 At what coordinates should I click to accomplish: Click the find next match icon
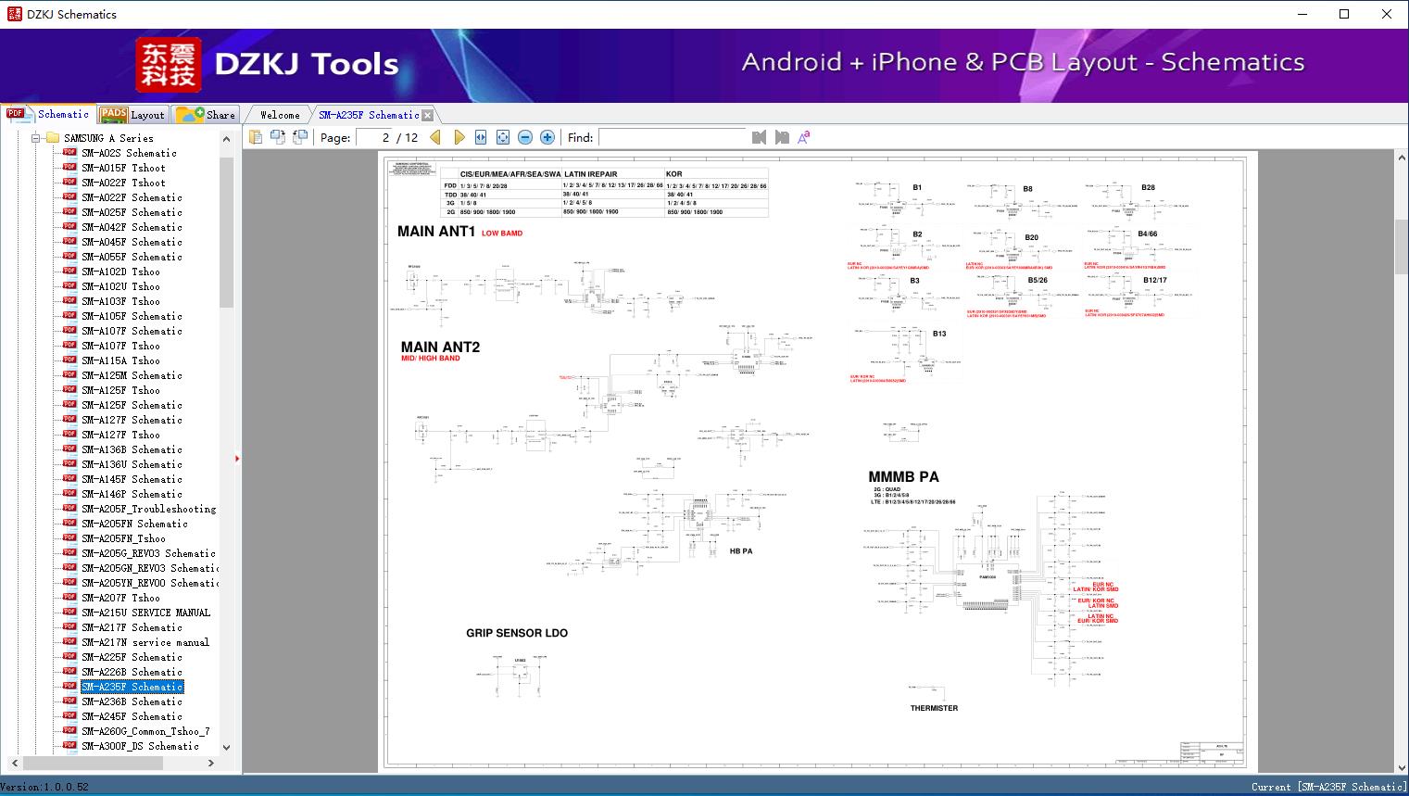781,137
